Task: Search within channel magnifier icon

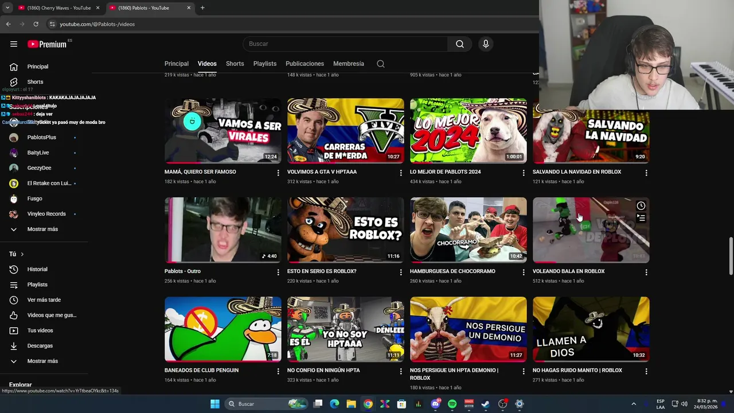Action: 381,64
